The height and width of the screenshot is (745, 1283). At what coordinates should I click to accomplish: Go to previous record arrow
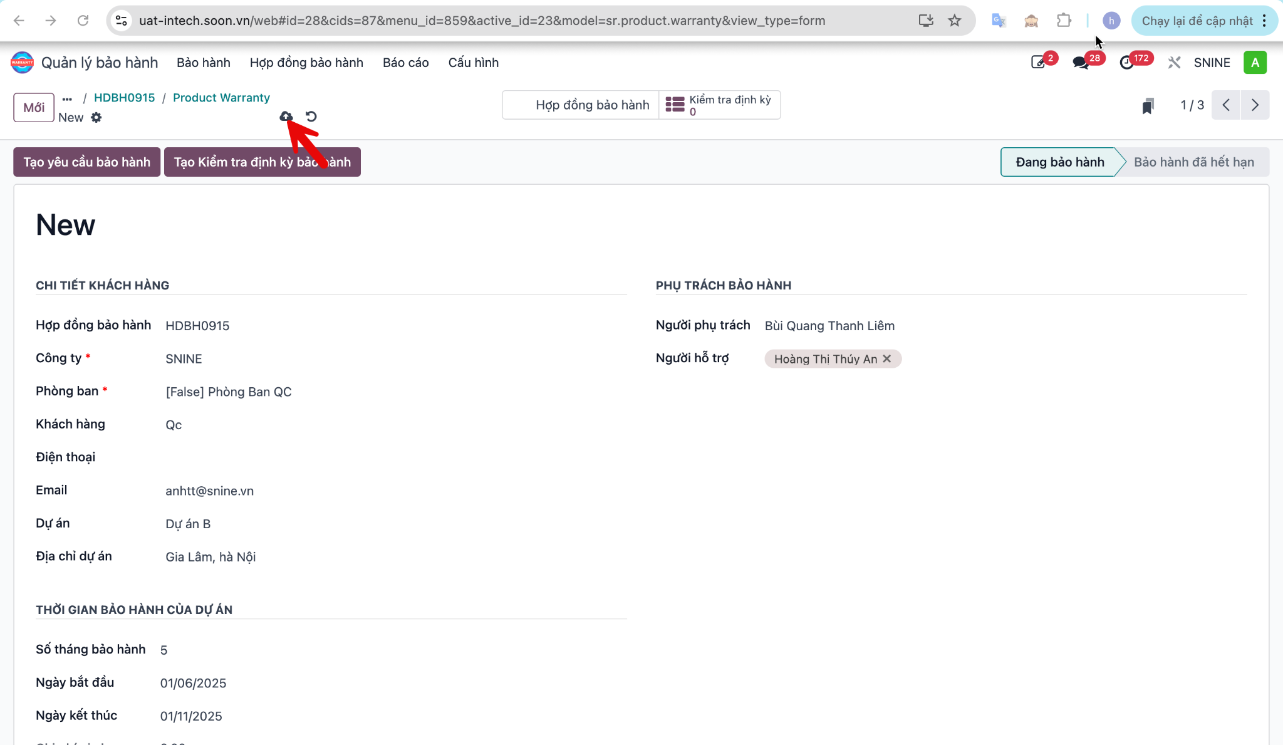[1226, 105]
